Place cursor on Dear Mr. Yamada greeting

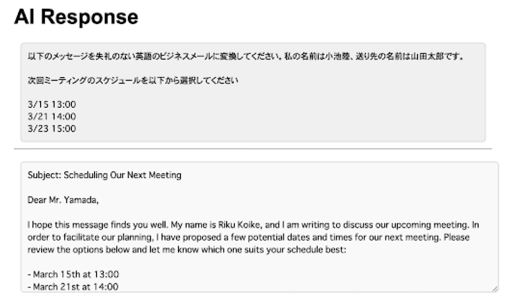[x=63, y=200]
